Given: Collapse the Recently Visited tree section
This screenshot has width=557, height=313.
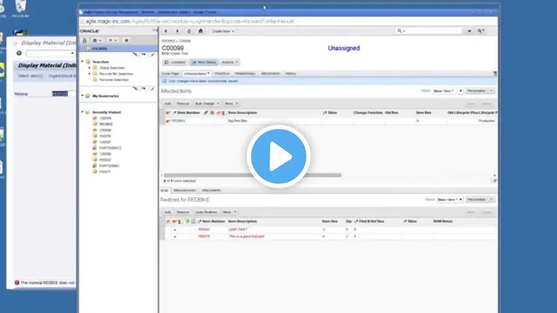Looking at the screenshot, I should click(82, 112).
